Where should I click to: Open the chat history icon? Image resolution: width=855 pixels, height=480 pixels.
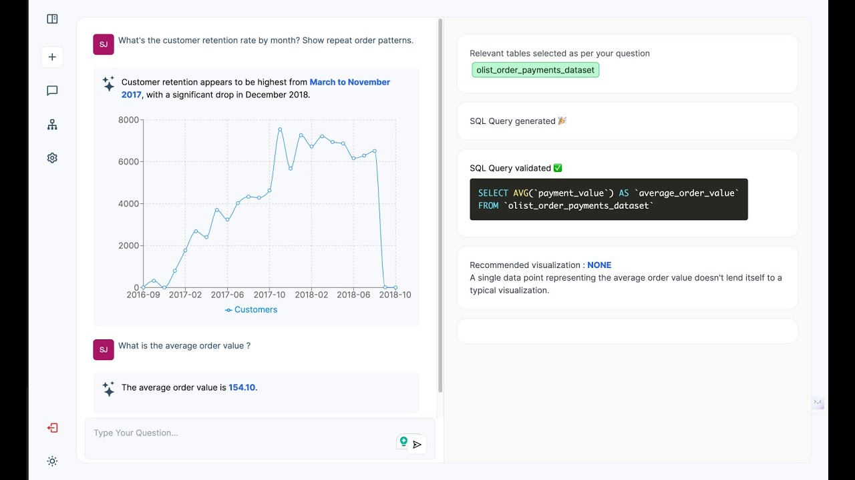pos(52,91)
